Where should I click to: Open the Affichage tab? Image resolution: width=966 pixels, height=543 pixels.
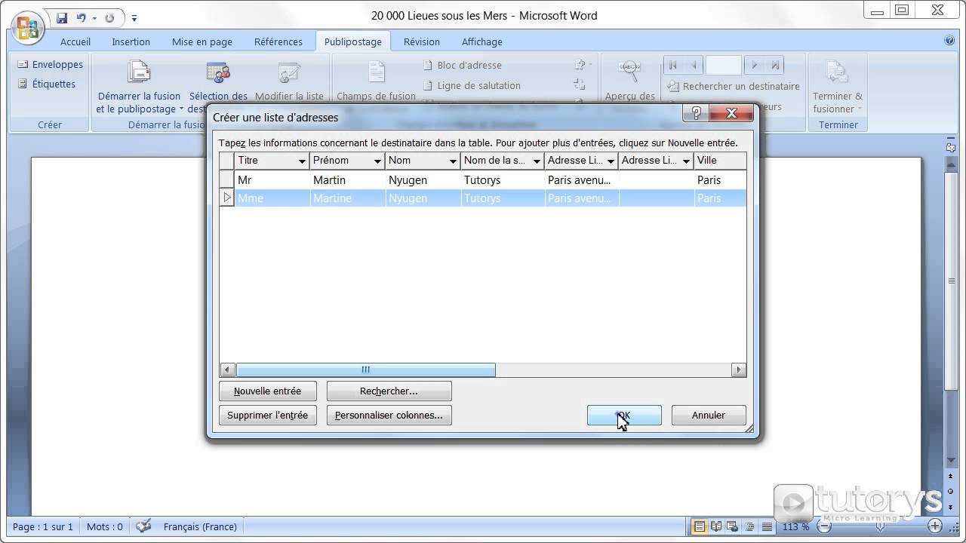click(482, 41)
